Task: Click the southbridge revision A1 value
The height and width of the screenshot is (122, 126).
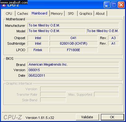Action: coord(114,43)
